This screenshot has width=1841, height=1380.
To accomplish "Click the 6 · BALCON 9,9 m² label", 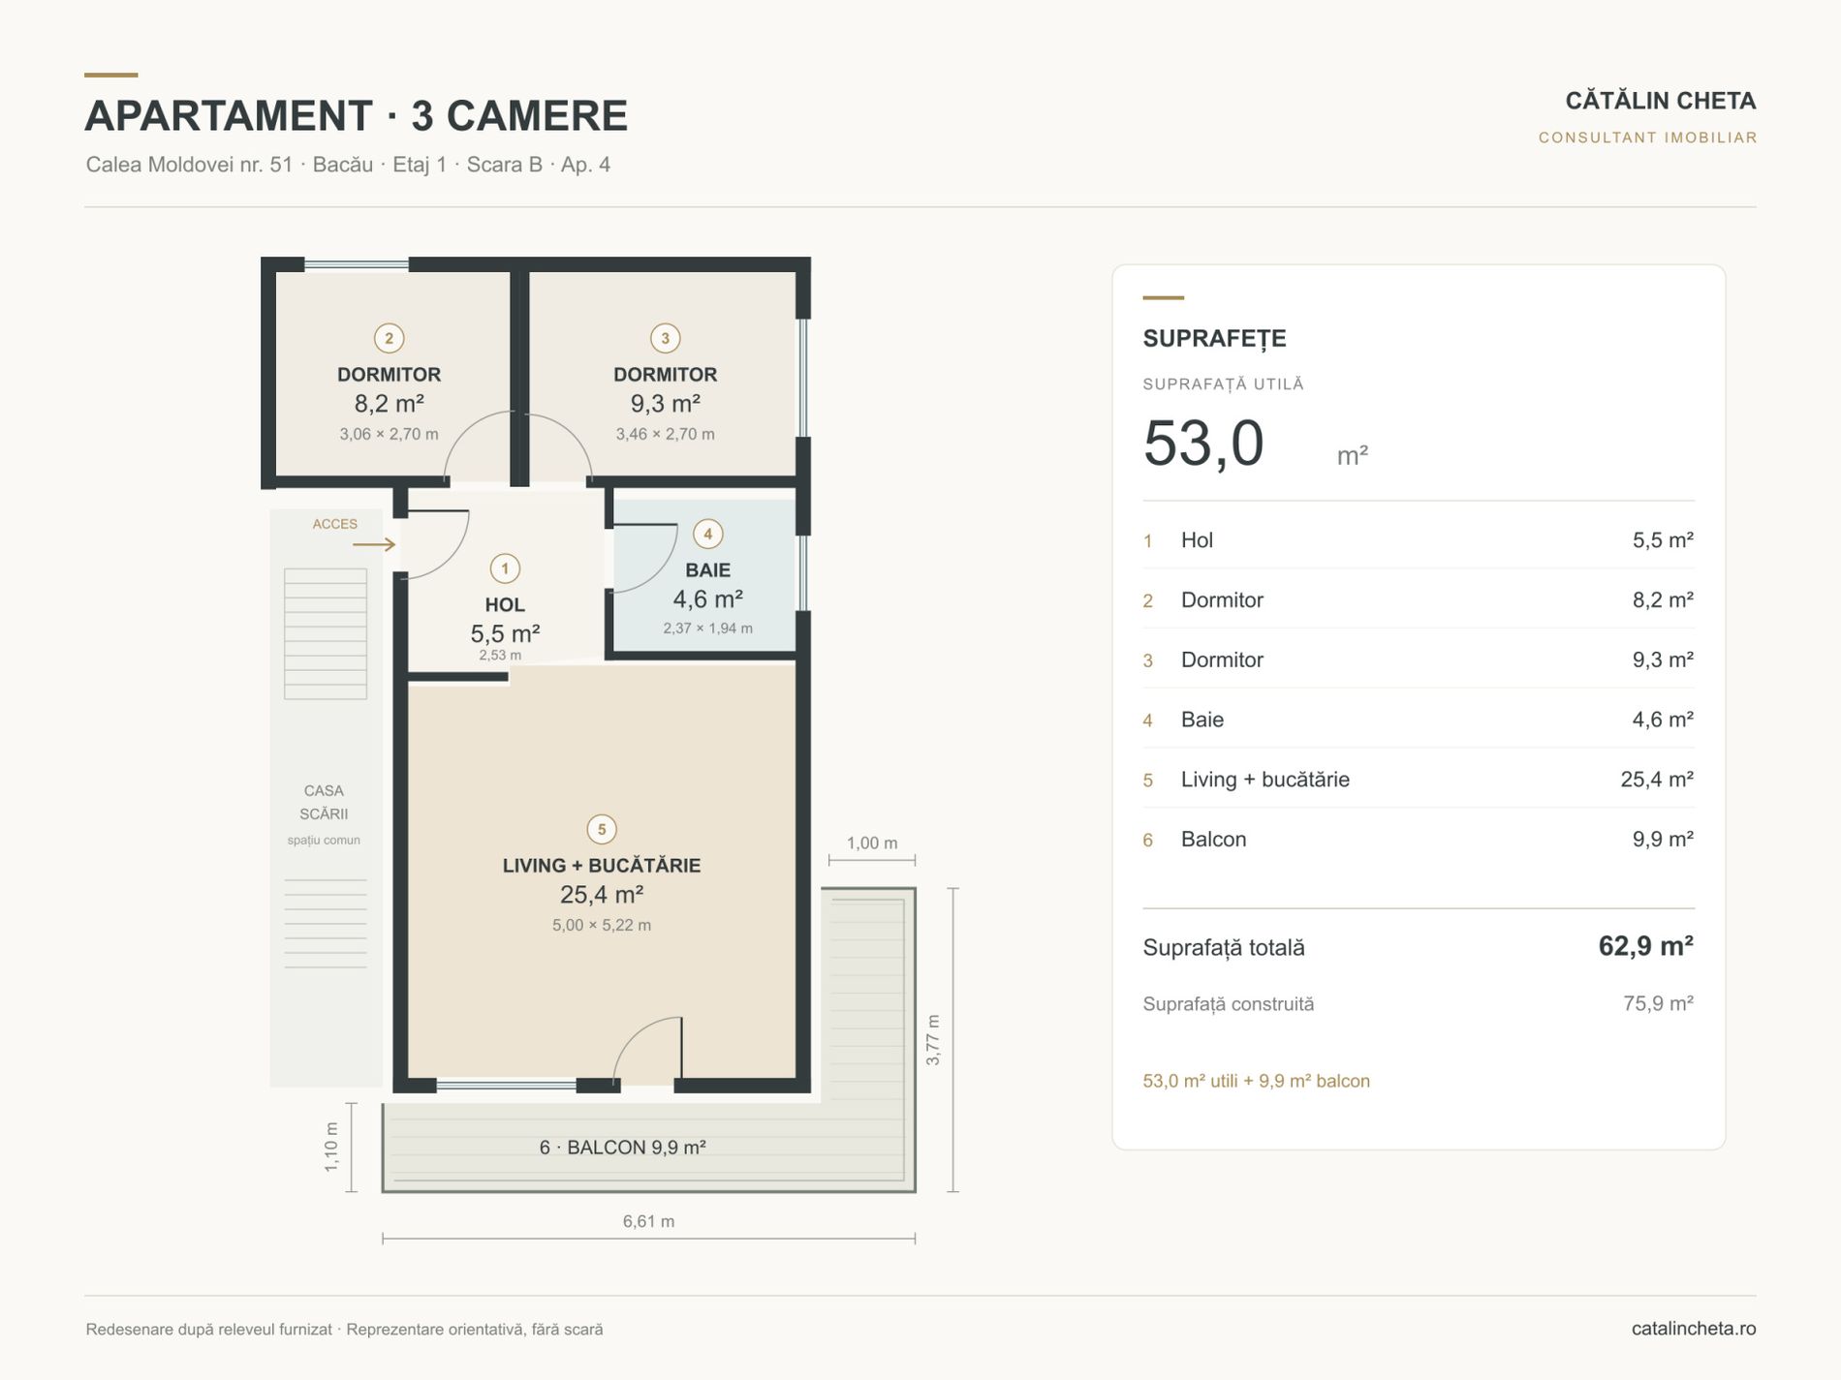I will click(x=622, y=1148).
